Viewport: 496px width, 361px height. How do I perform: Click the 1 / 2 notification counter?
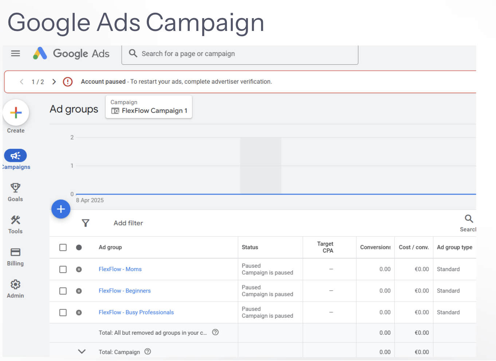pyautogui.click(x=38, y=82)
